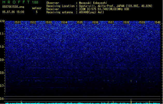
Task: Click the 1533 time tick label
Action: coord(48,22)
